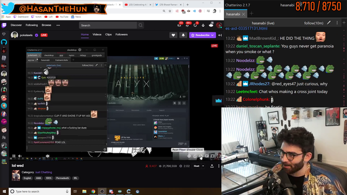Pause the Twitch stream player
Screen dimensions: 347x195
click(x=14, y=156)
